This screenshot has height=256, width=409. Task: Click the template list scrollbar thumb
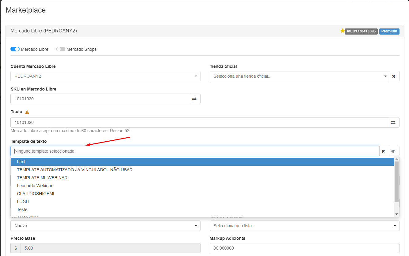[396, 182]
